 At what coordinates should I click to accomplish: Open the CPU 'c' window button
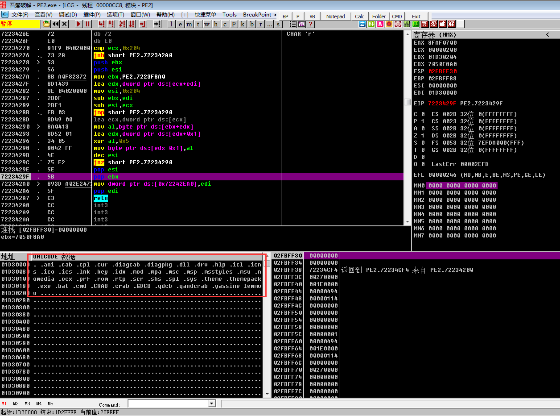pyautogui.click(x=225, y=24)
